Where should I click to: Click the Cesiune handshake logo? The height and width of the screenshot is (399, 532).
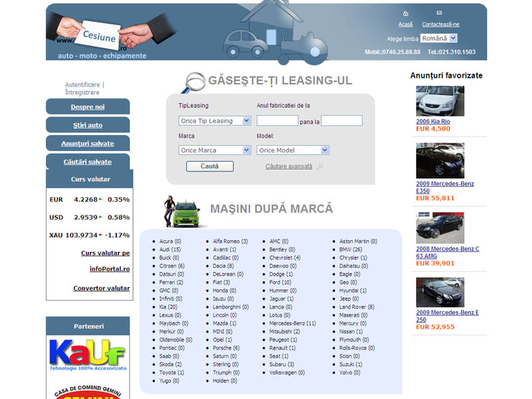[x=112, y=35]
